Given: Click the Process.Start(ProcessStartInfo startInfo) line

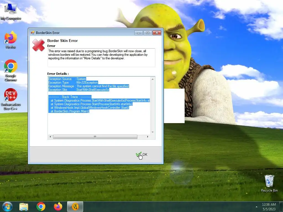Looking at the screenshot, I should [x=91, y=104].
